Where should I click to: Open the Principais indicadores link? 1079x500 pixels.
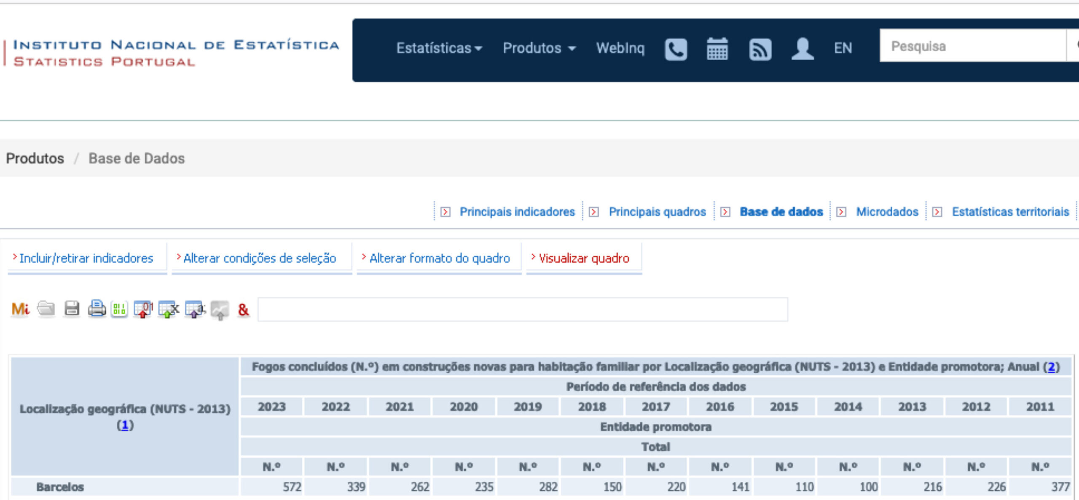[517, 211]
